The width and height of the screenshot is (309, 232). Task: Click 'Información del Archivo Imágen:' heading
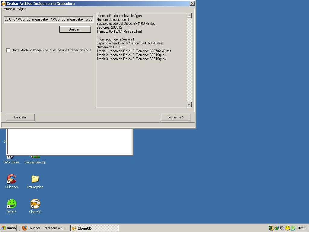(119, 16)
